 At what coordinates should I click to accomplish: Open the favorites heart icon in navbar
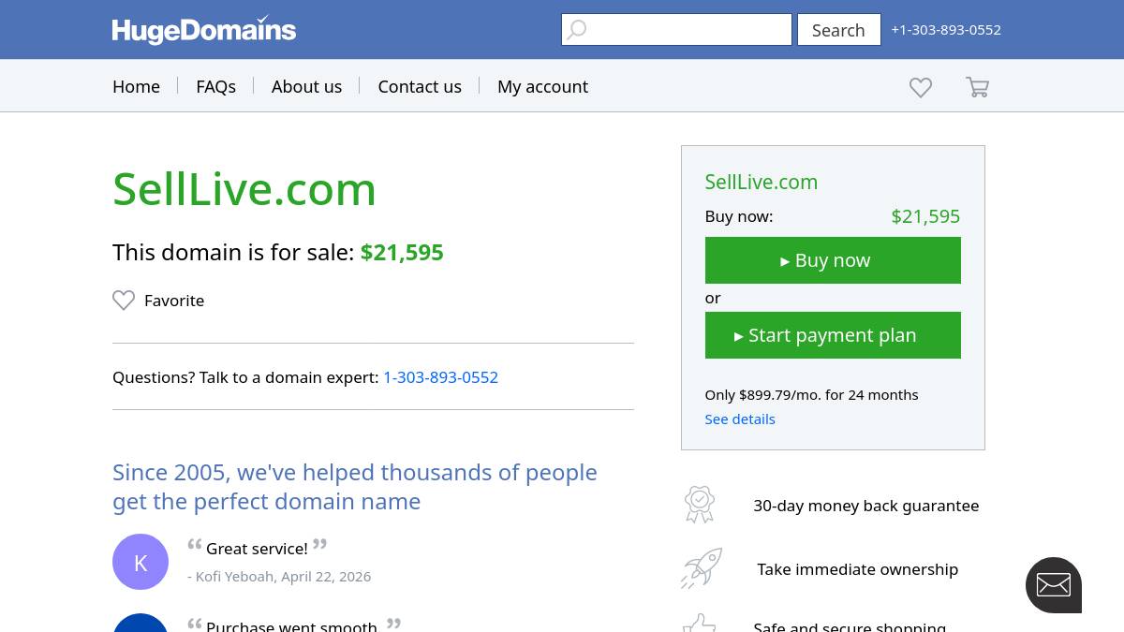(x=921, y=87)
